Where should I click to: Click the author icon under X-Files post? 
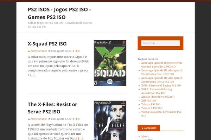(x=29, y=119)
